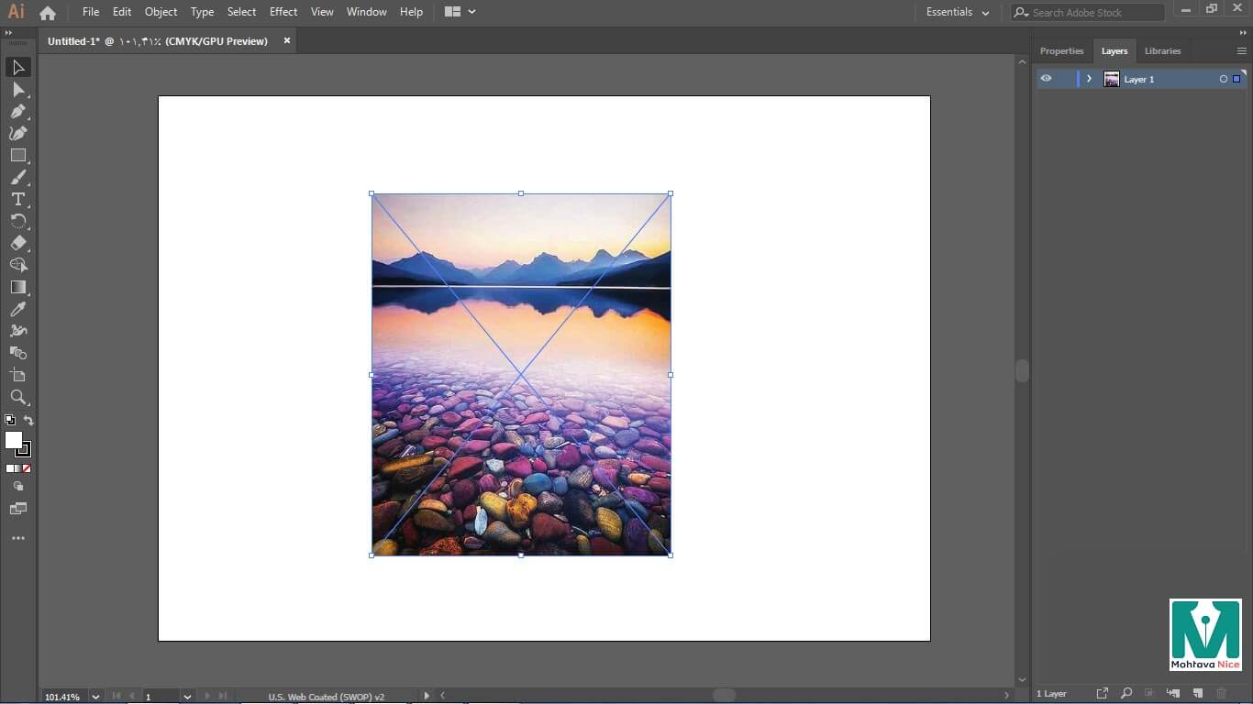Screen dimensions: 1253x704
Task: Click the white Fill color swatch
Action: 13,441
